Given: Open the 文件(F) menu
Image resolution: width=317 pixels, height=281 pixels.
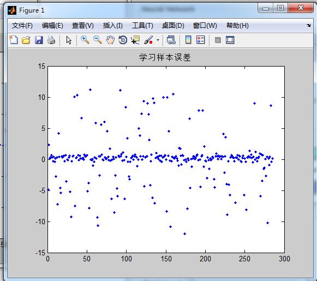Looking at the screenshot, I should (x=22, y=26).
